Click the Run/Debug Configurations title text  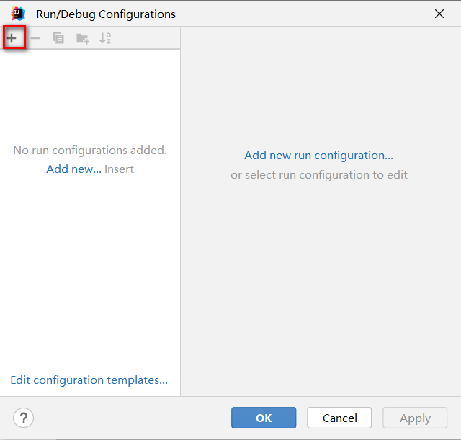(105, 14)
